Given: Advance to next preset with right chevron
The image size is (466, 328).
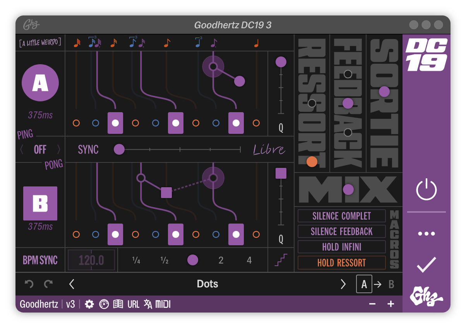Looking at the screenshot, I should coord(343,284).
